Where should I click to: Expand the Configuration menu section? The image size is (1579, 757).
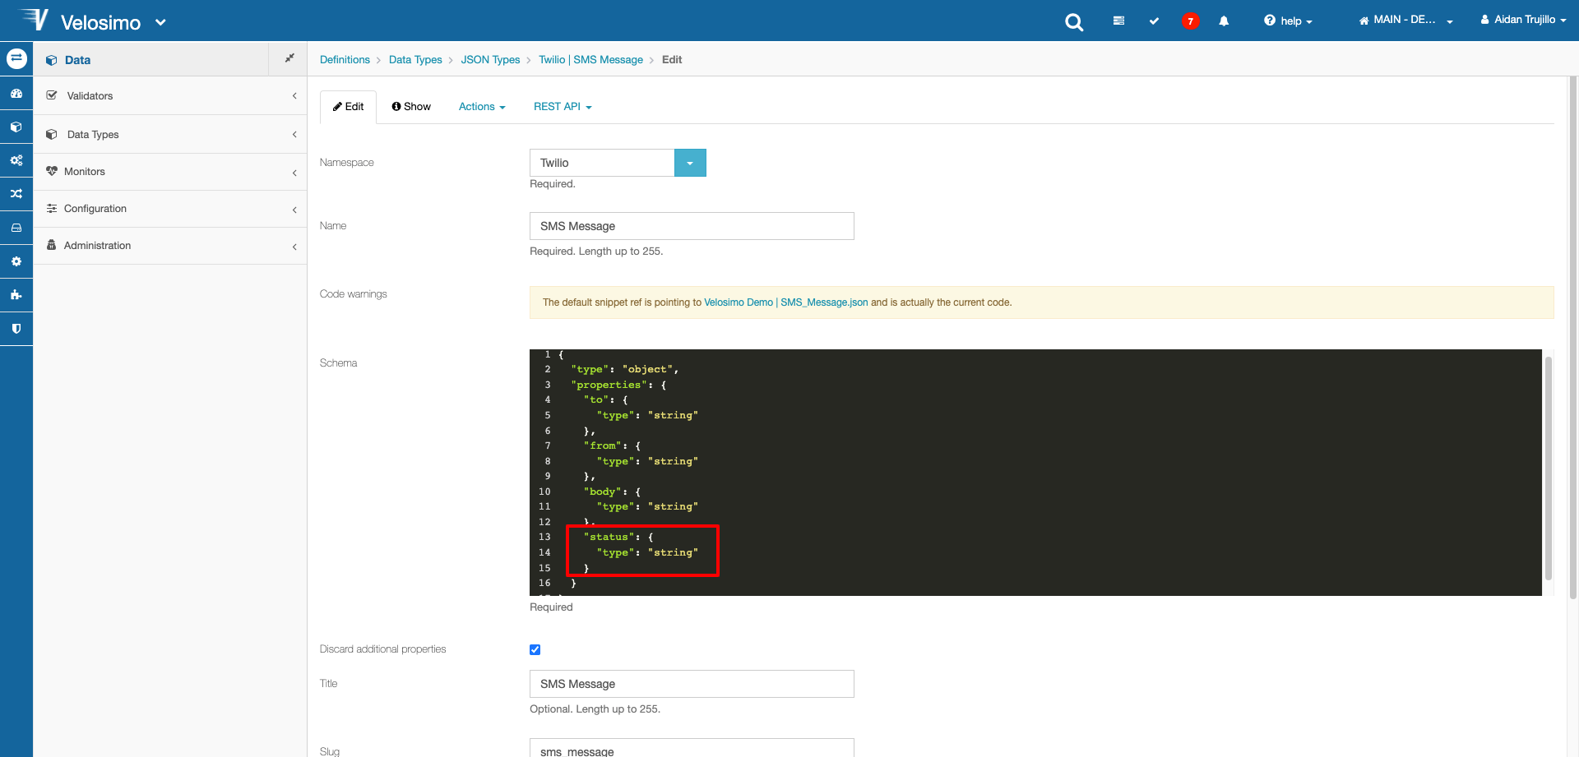pyautogui.click(x=170, y=209)
